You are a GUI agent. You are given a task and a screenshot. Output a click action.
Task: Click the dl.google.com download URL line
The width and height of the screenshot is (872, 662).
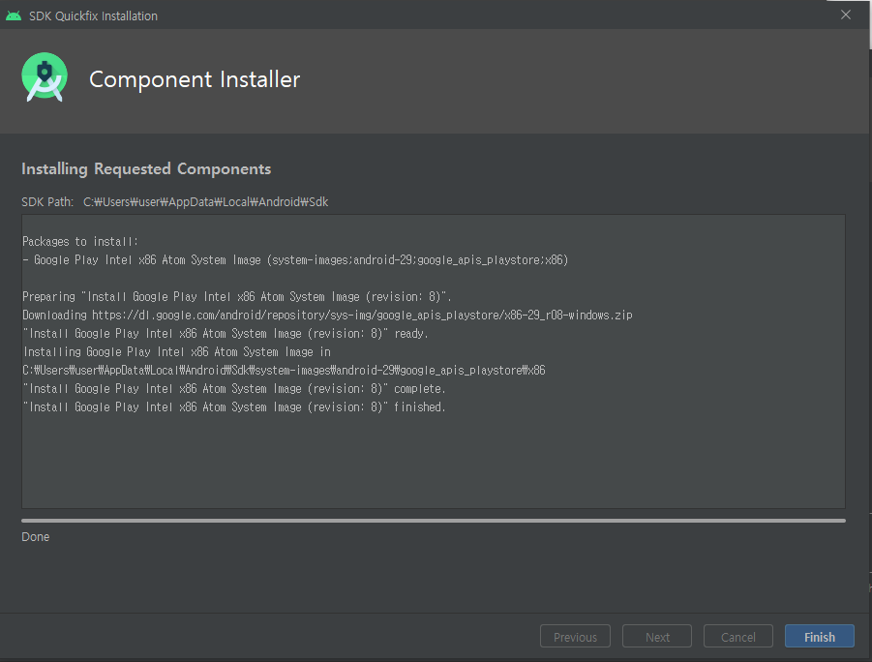(x=327, y=316)
